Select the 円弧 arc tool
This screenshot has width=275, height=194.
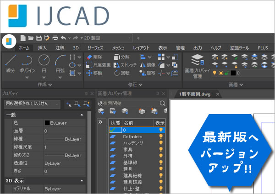(x=60, y=63)
